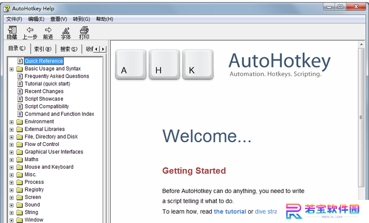Switch to the 搜索 tab
This screenshot has width=369, height=223.
69,49
